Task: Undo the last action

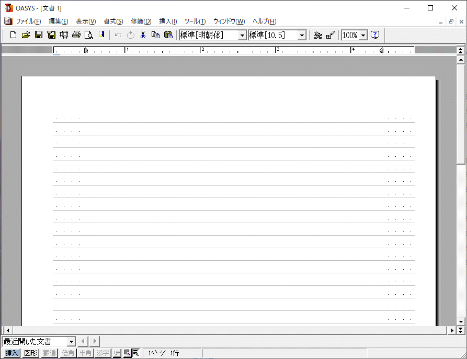Action: click(x=118, y=35)
